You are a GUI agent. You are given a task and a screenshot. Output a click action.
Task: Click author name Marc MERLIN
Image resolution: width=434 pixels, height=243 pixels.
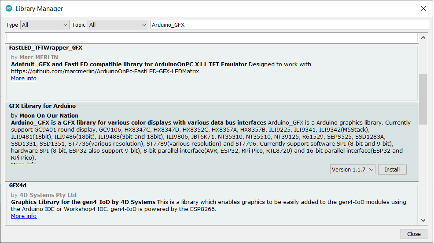(x=39, y=57)
